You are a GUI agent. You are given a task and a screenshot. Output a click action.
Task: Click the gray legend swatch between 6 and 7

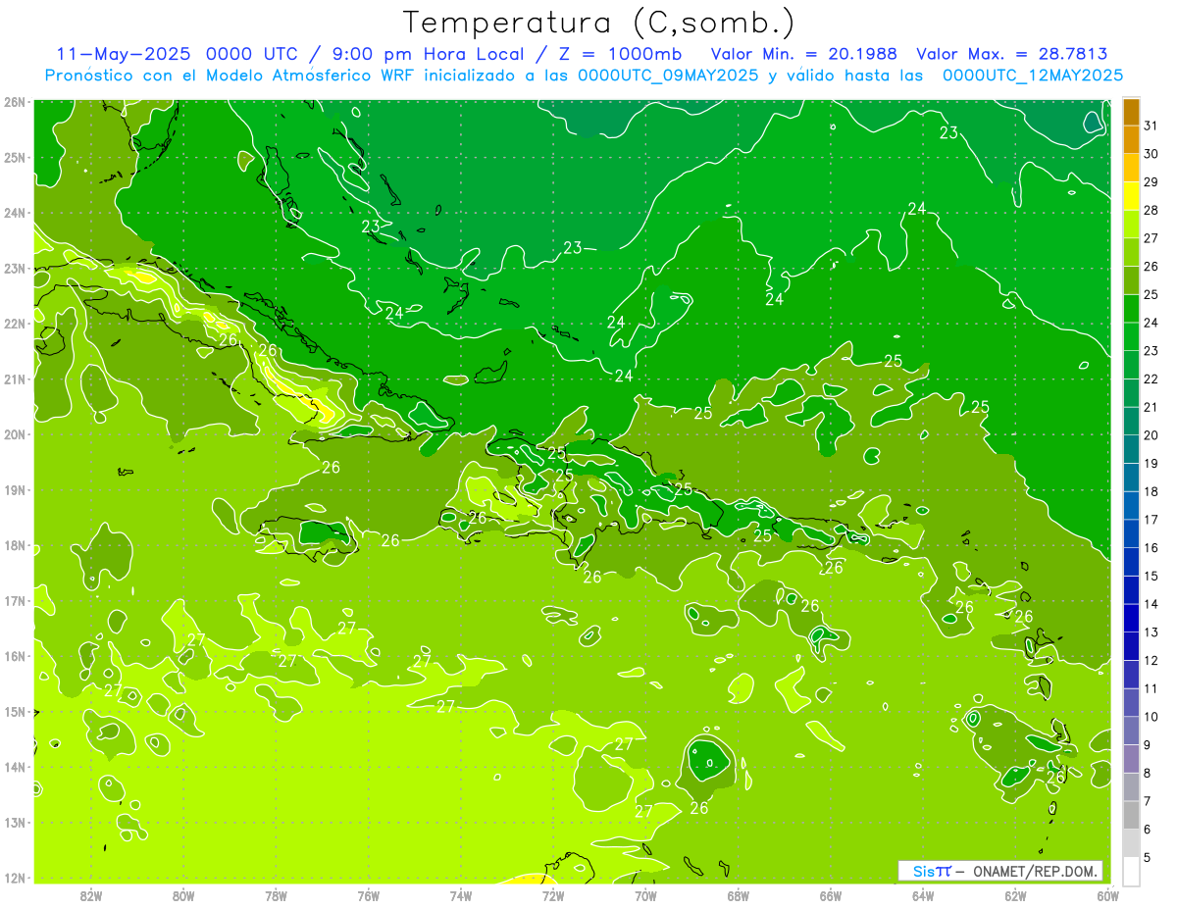click(x=1131, y=815)
